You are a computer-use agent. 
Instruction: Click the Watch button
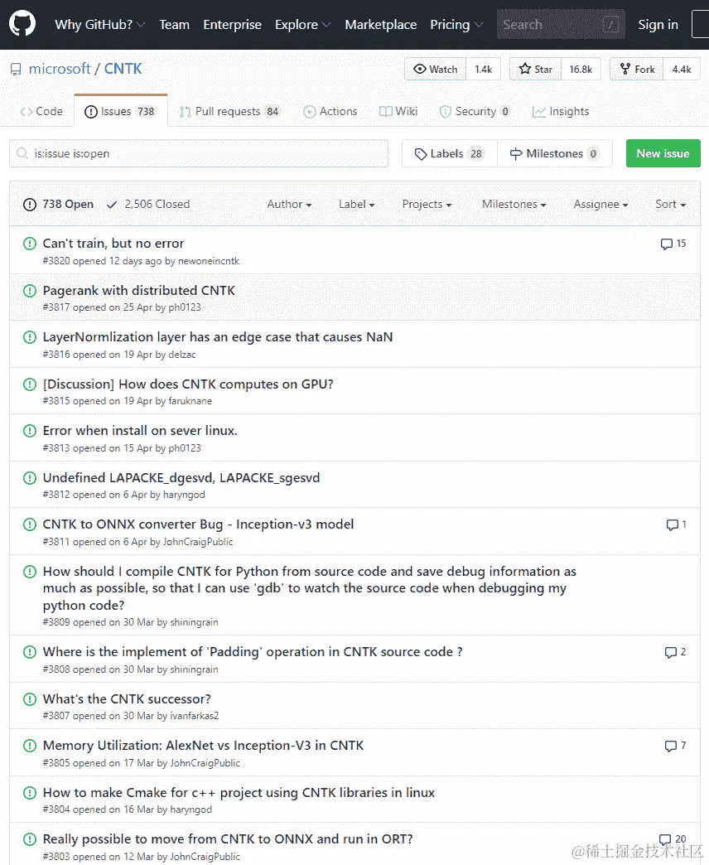pyautogui.click(x=436, y=69)
